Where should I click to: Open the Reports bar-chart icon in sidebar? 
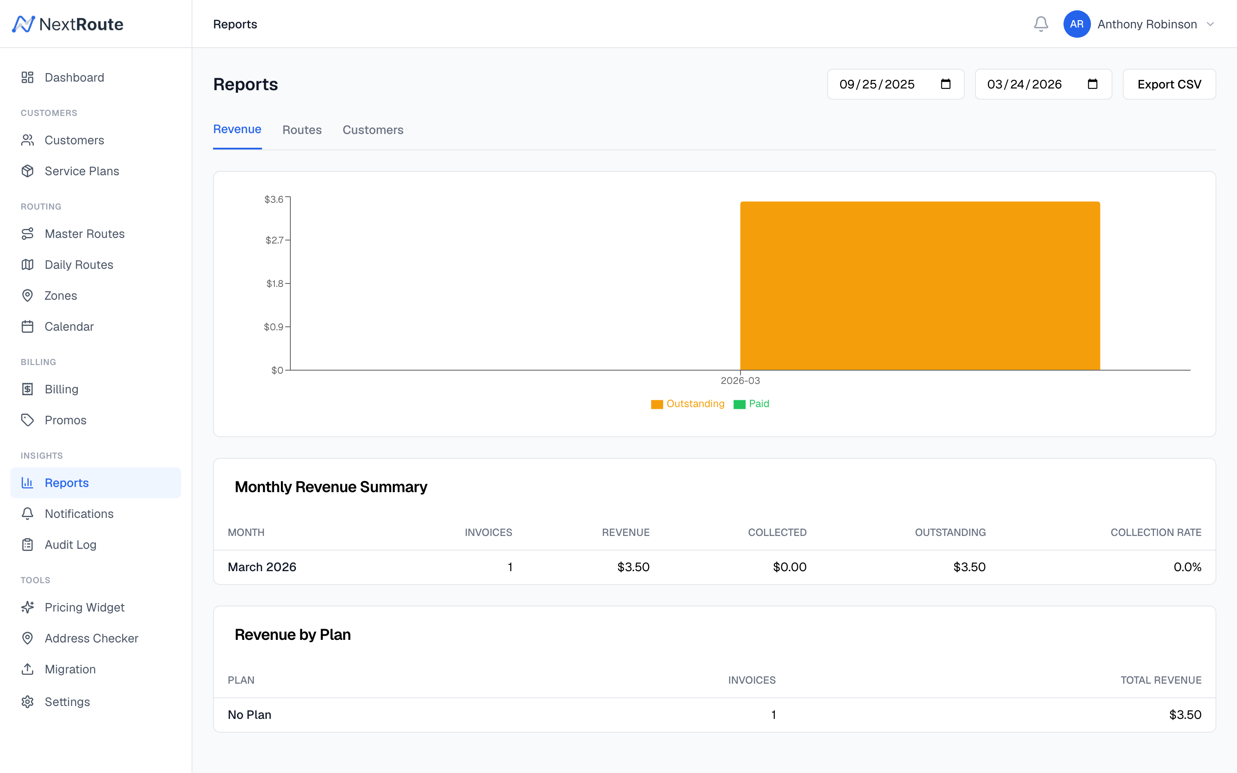pyautogui.click(x=27, y=483)
